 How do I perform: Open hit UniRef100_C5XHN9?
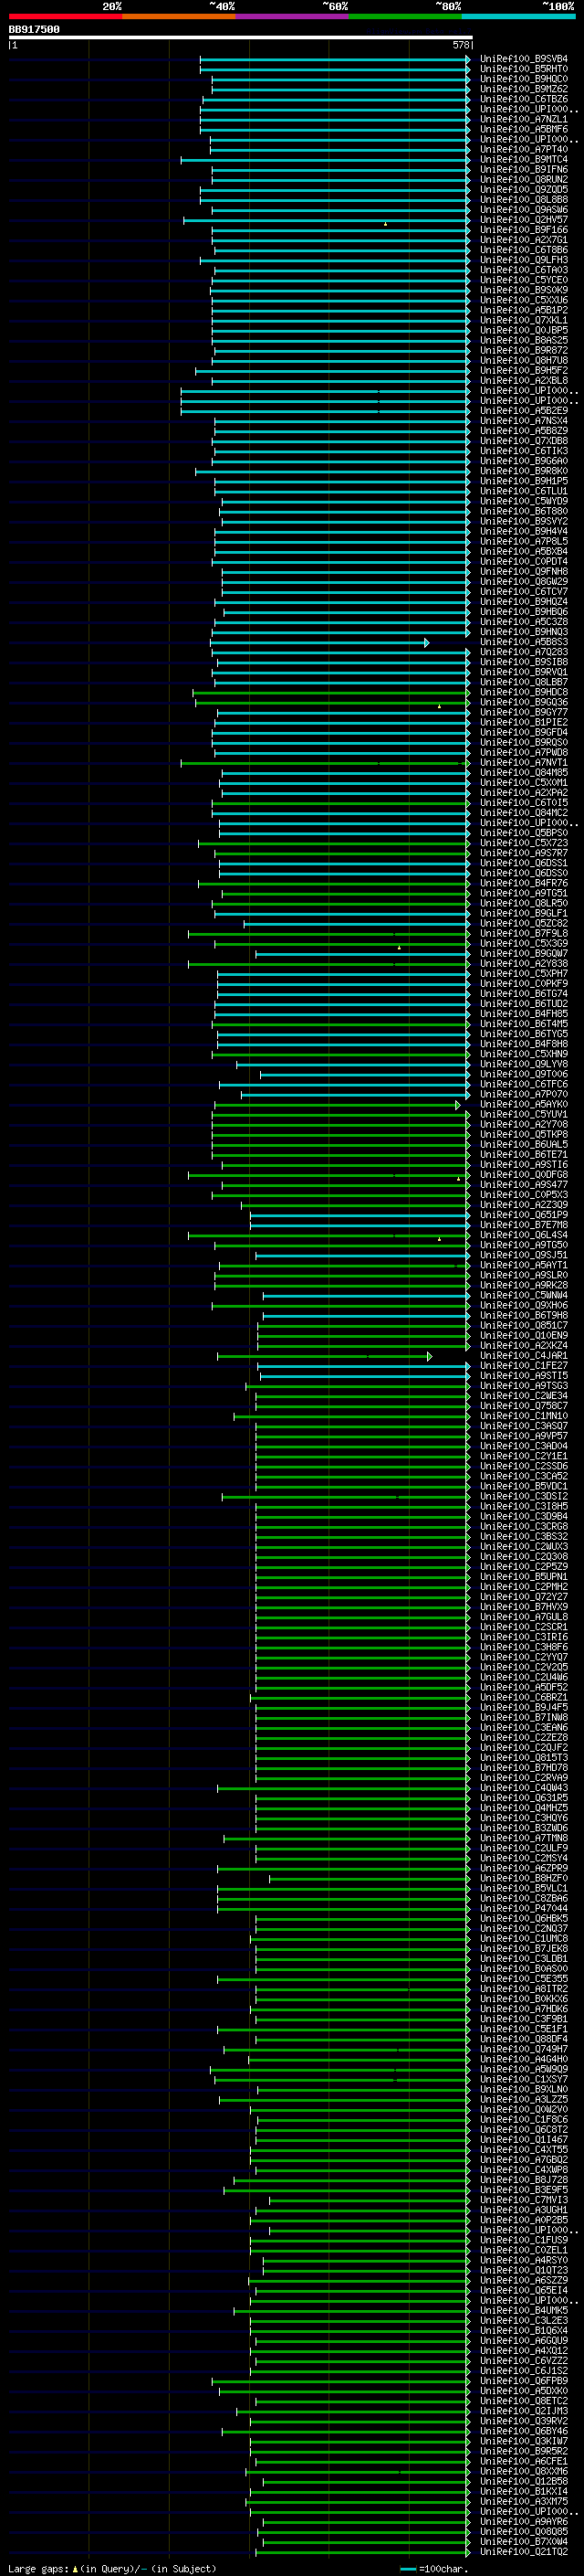pos(524,1054)
